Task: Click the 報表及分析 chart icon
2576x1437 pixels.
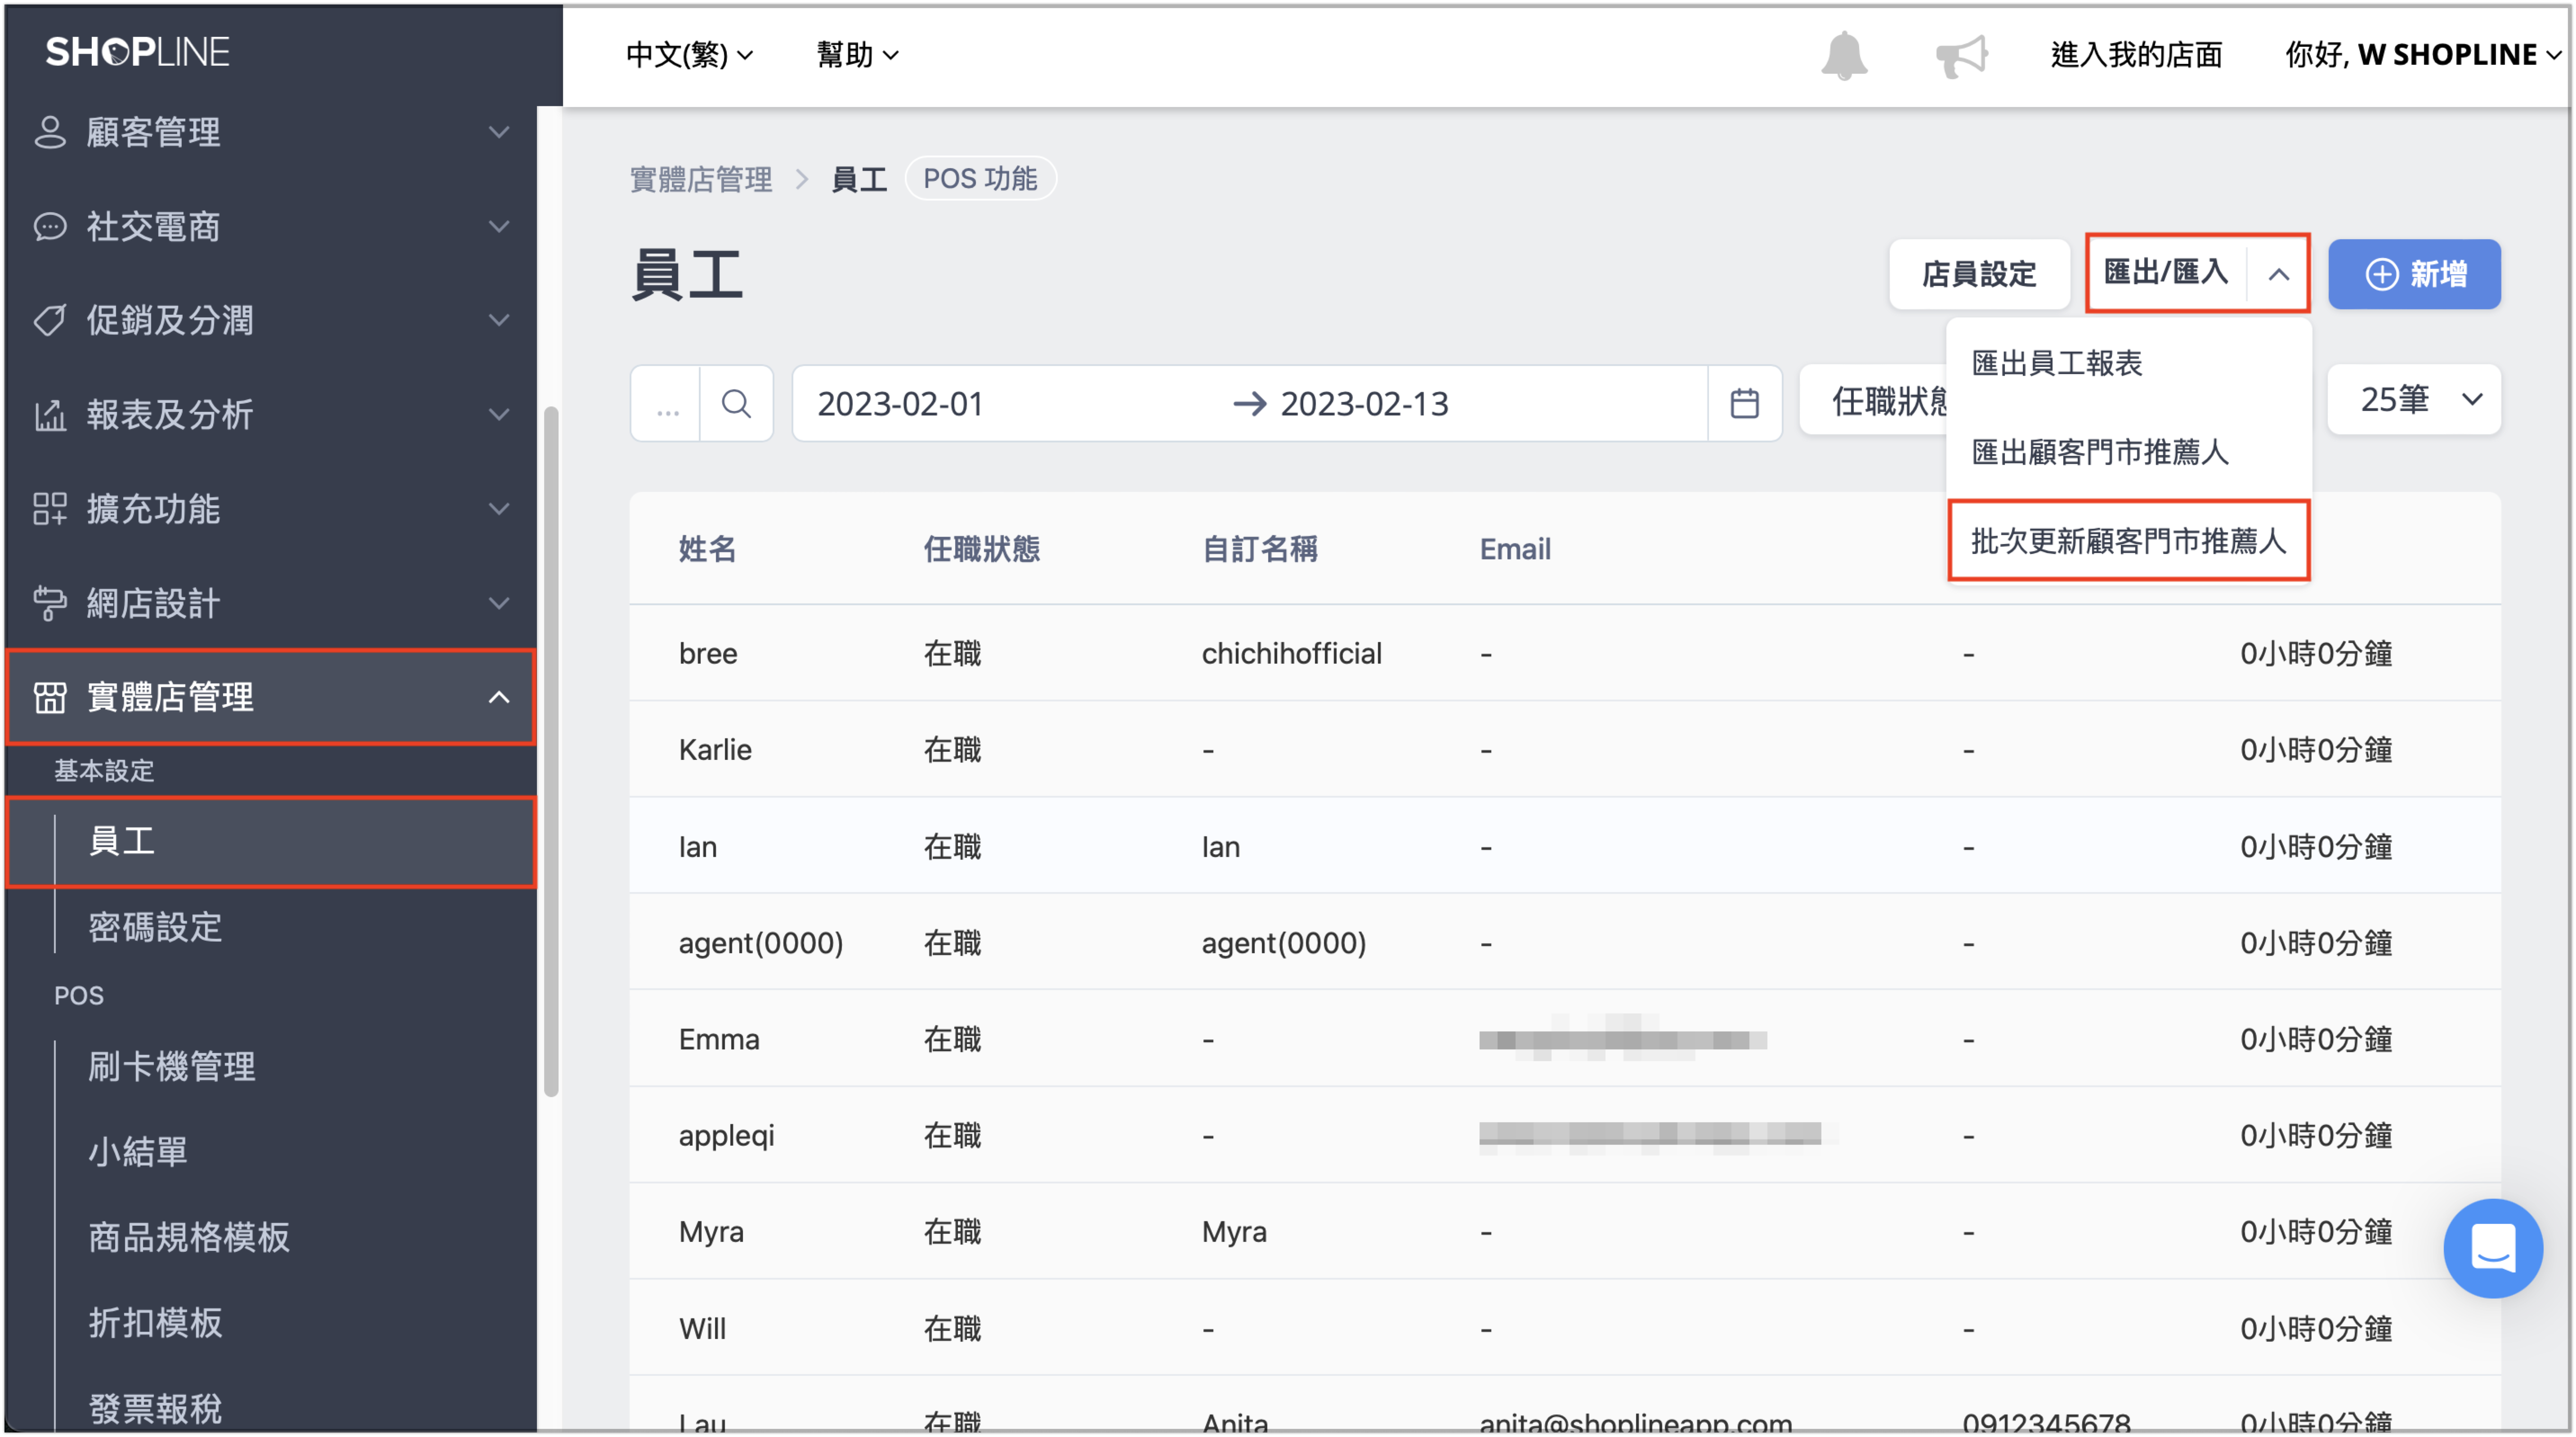Action: [49, 415]
